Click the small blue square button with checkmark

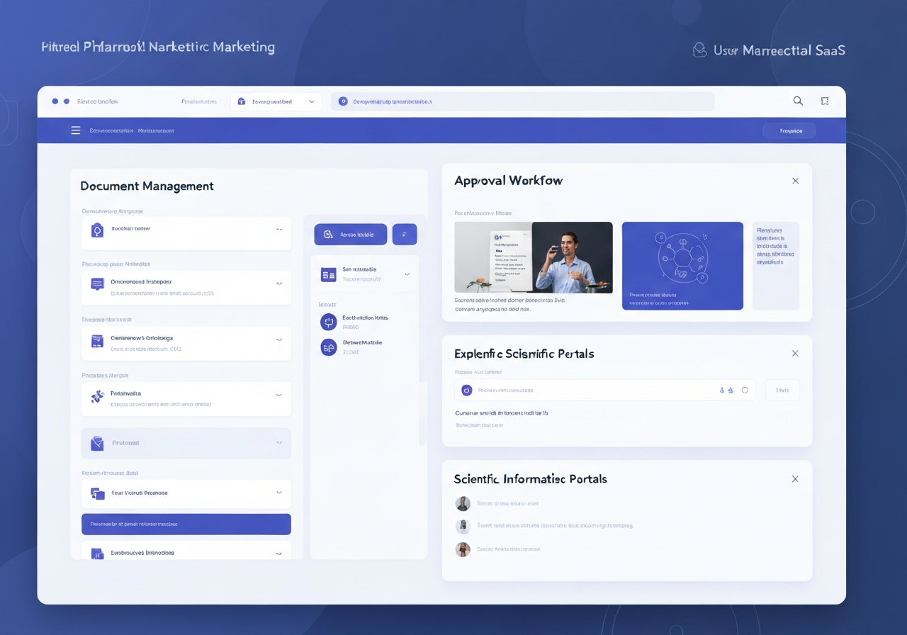405,235
